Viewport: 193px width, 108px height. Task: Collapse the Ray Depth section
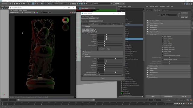[83, 56]
